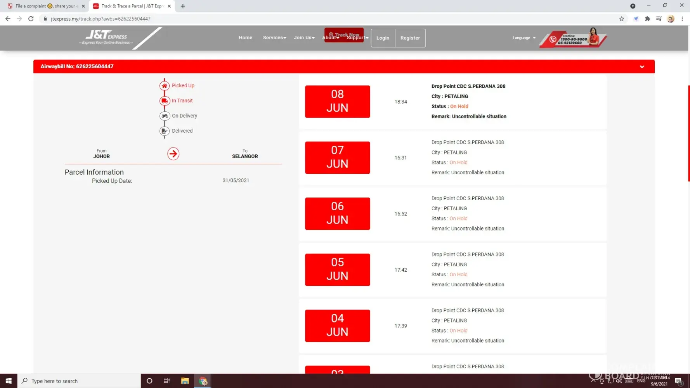Image resolution: width=690 pixels, height=388 pixels.
Task: Collapse the Airwaybill details chevron
Action: point(642,67)
